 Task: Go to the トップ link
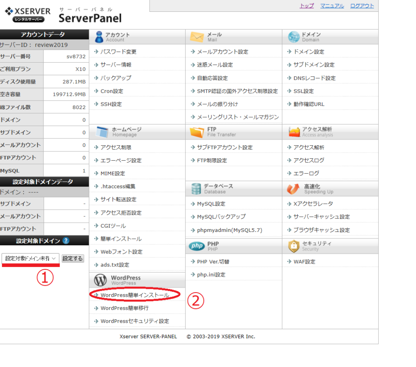(x=307, y=6)
